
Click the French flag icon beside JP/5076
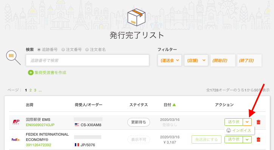[77, 145]
